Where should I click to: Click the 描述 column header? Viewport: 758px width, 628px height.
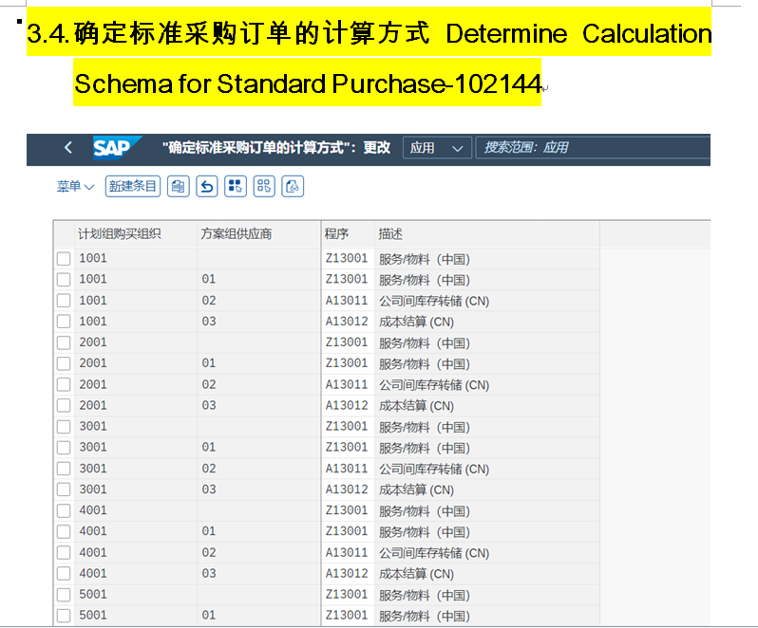(x=390, y=234)
